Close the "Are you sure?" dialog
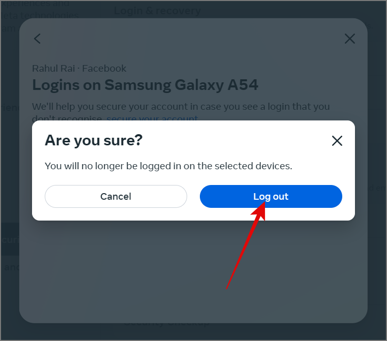Viewport: 387px width, 341px height. (337, 141)
